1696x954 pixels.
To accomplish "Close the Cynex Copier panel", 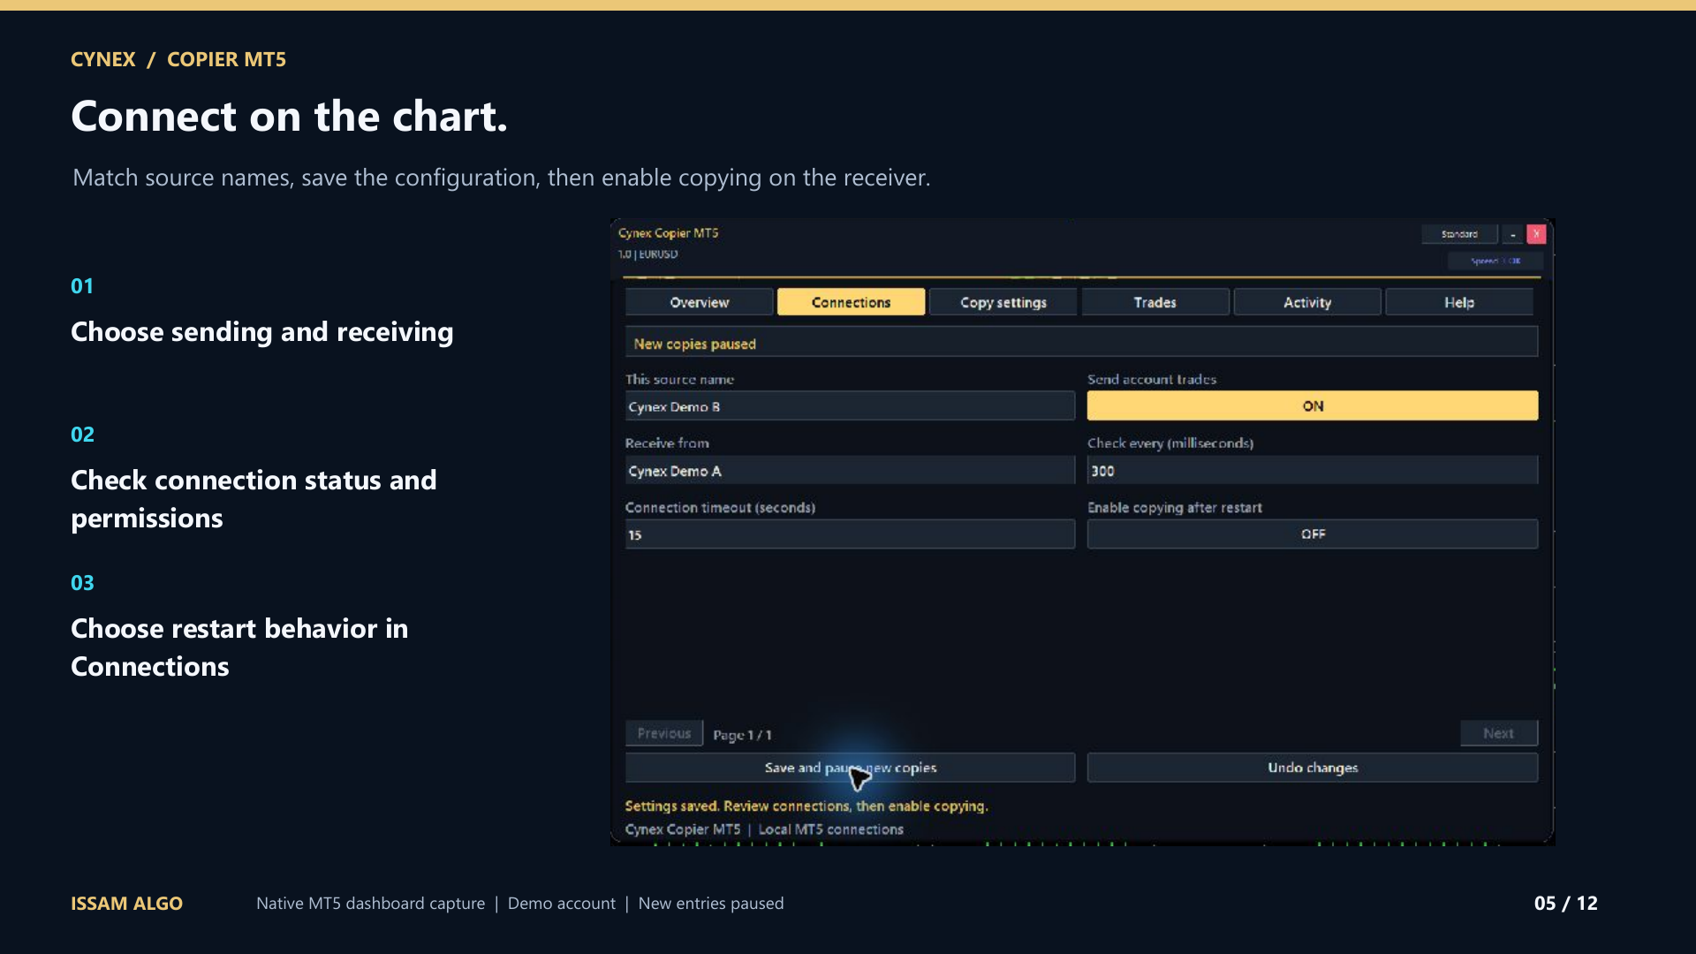I will (1536, 234).
